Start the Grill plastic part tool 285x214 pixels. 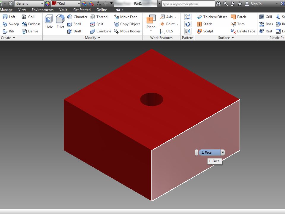(x=266, y=17)
